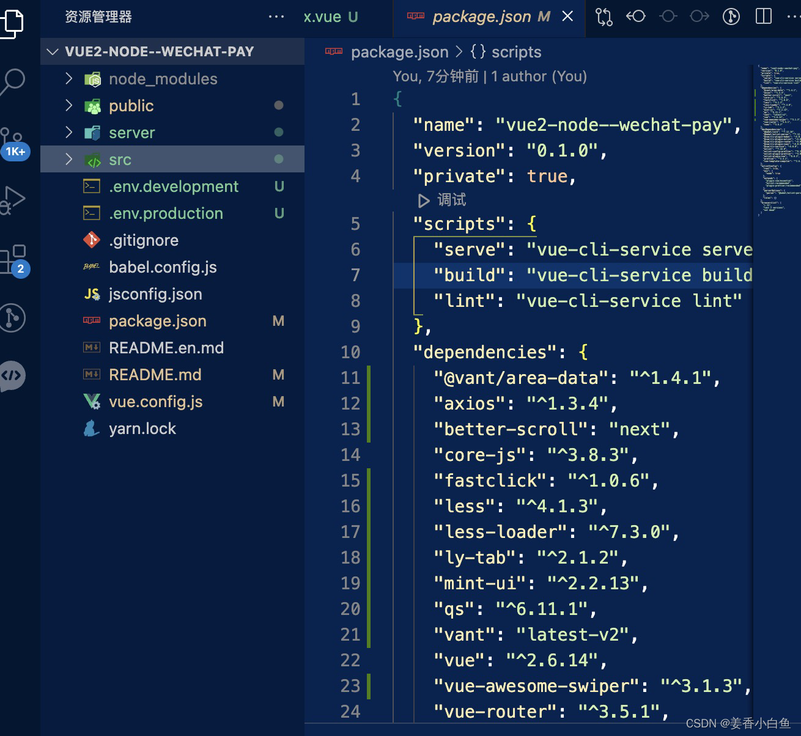Expand the src folder chevron
Screen dimensions: 801x736
tap(69, 160)
